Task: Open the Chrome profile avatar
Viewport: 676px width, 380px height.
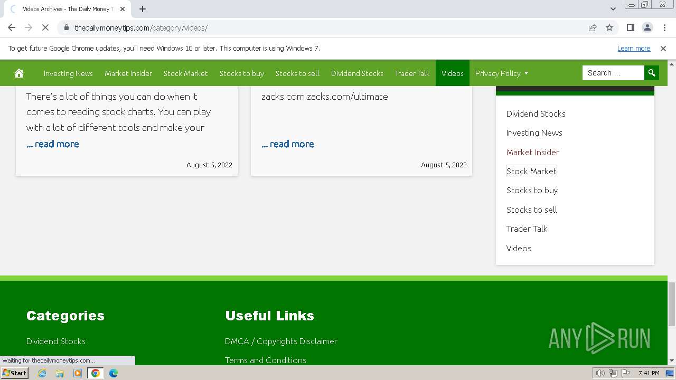Action: tap(647, 27)
